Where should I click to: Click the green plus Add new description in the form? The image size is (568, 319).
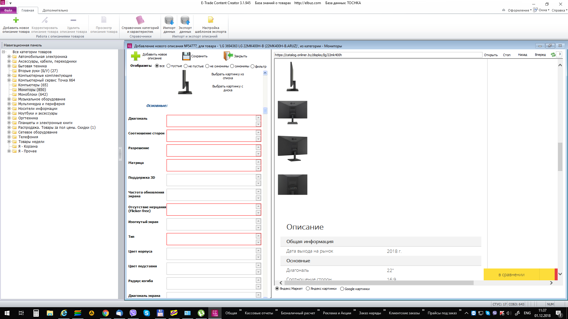pyautogui.click(x=135, y=56)
